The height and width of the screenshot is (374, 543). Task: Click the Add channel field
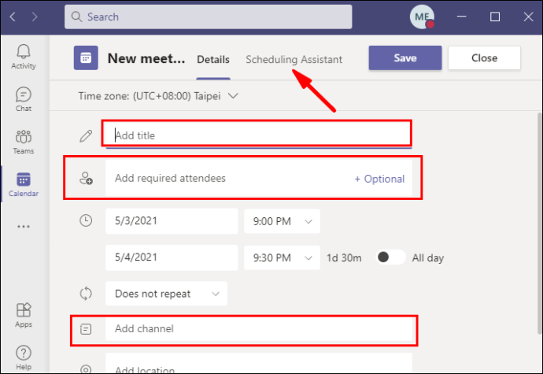click(260, 329)
